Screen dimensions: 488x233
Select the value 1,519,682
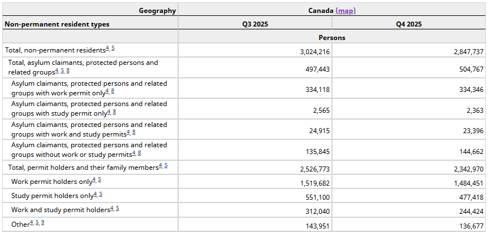click(315, 183)
